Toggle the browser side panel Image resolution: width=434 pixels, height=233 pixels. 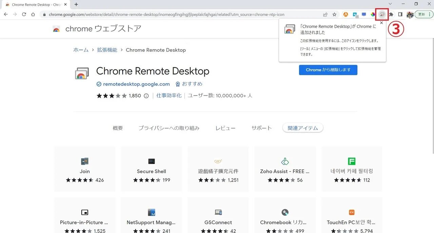point(400,15)
